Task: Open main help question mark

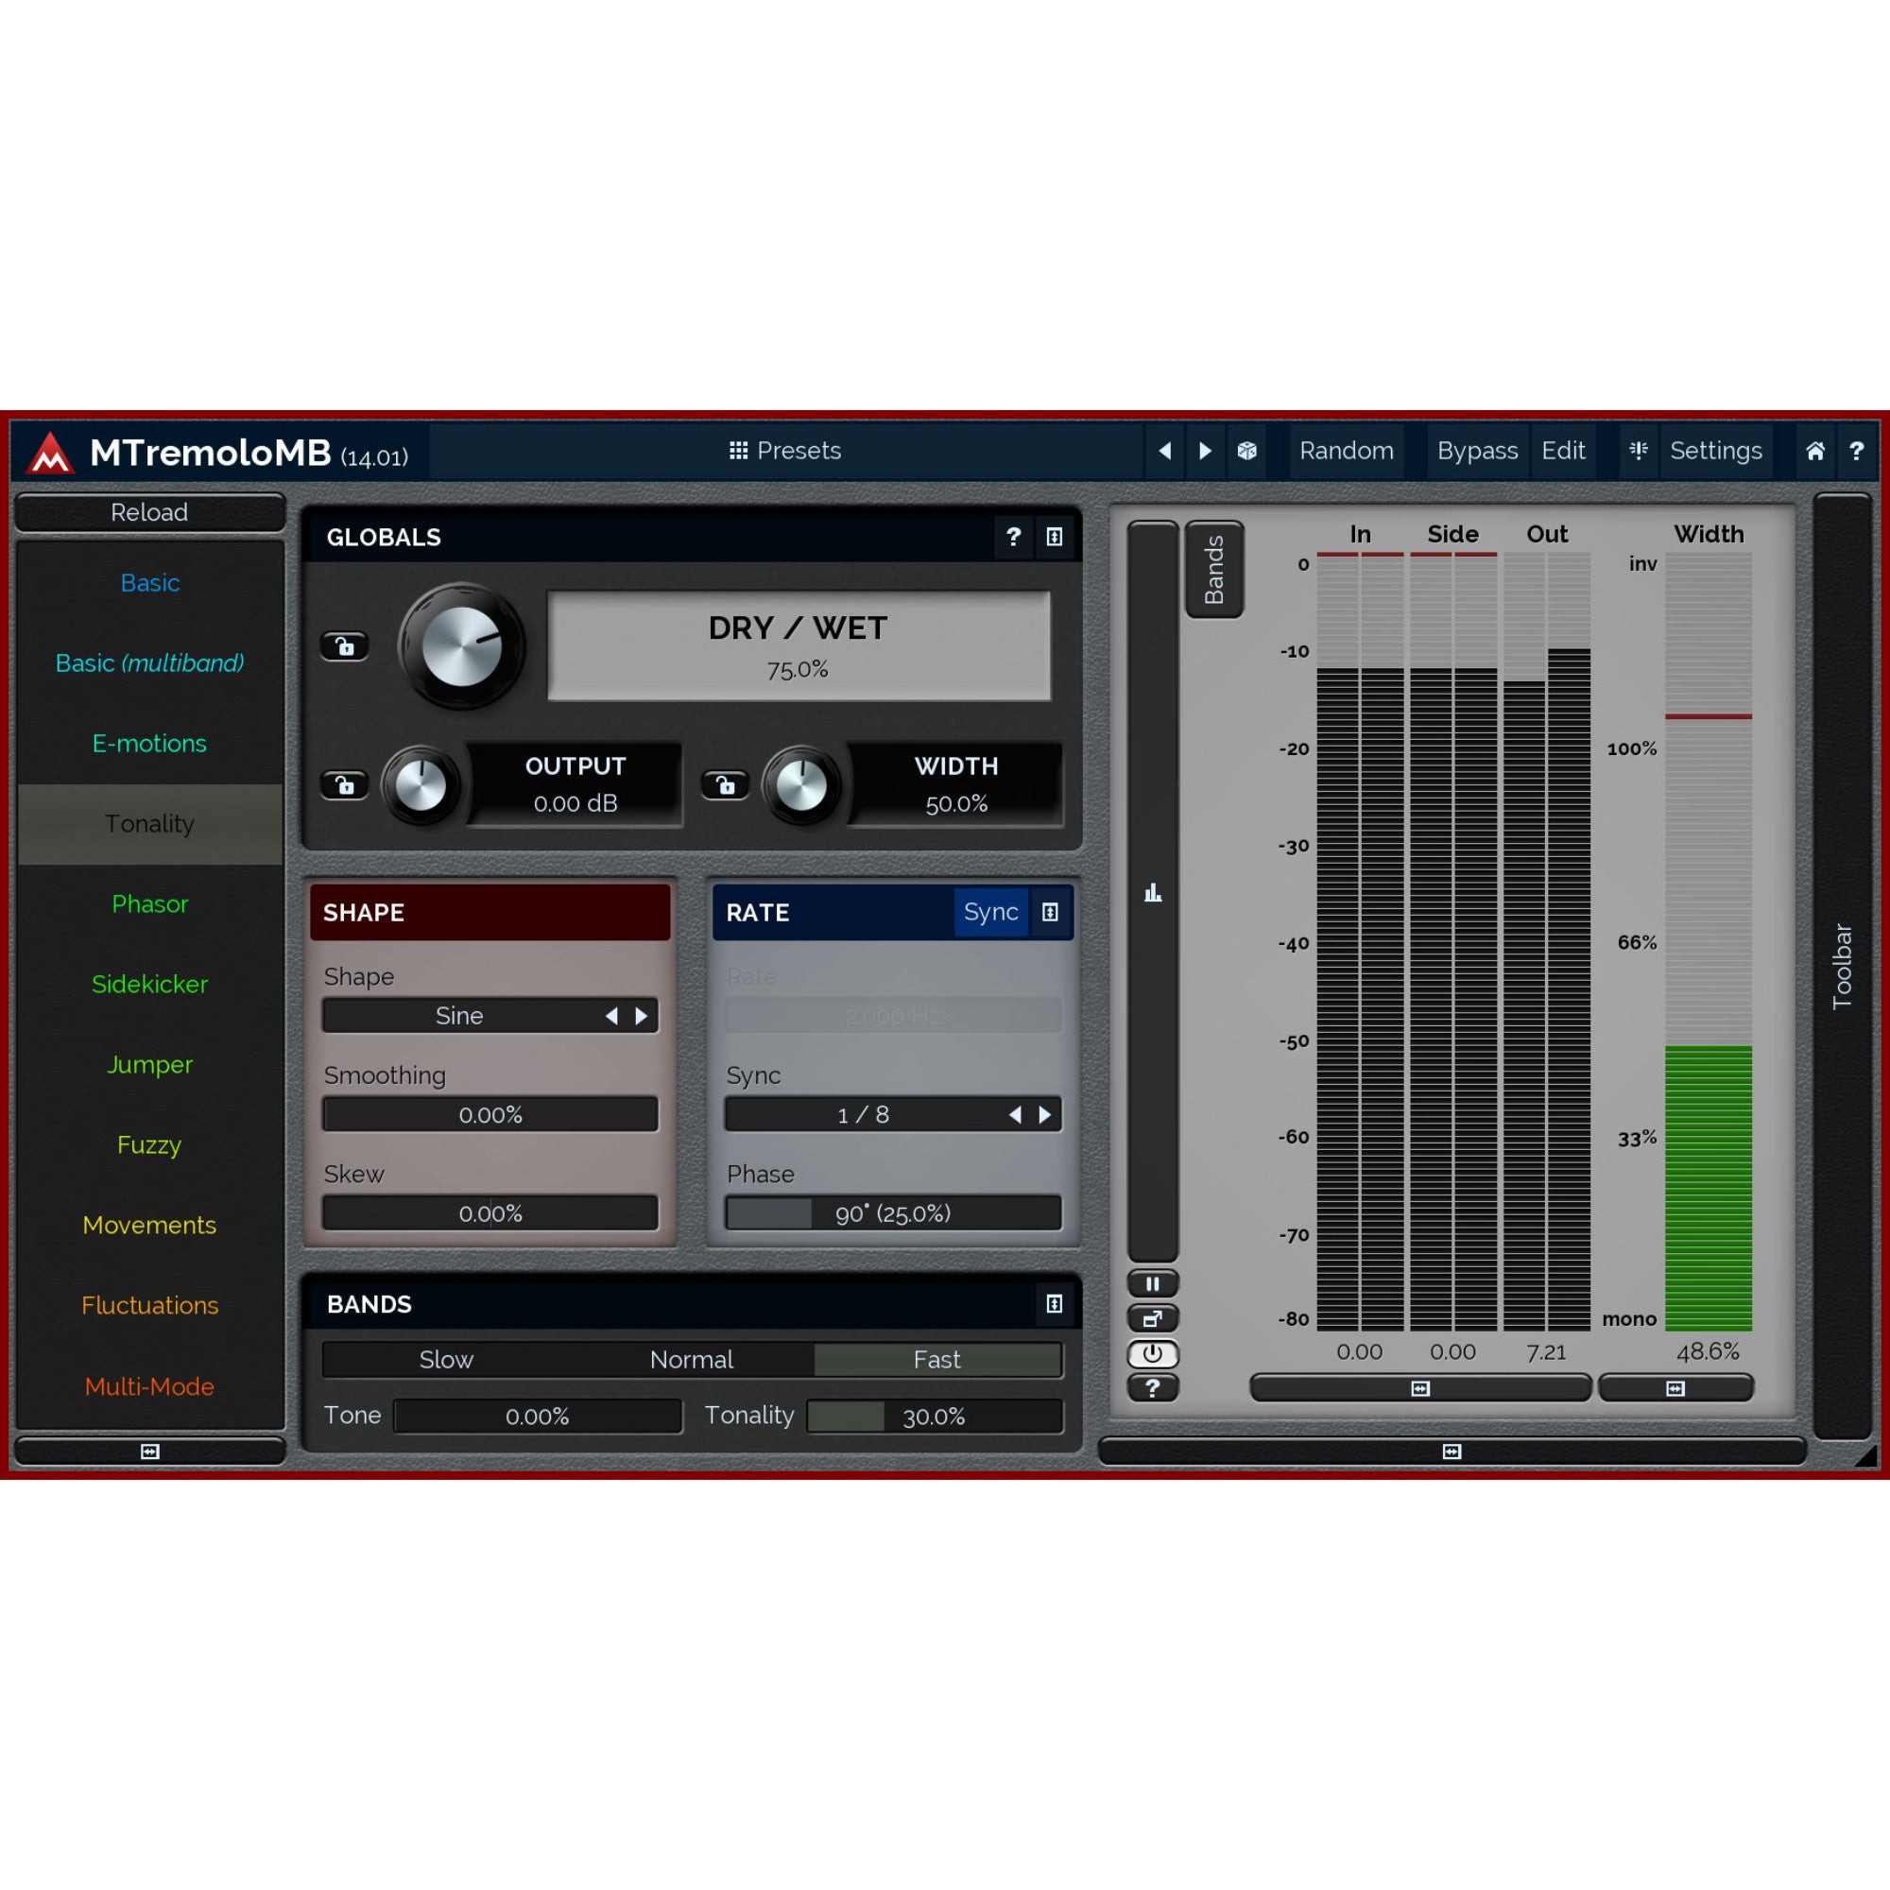Action: pos(1857,451)
